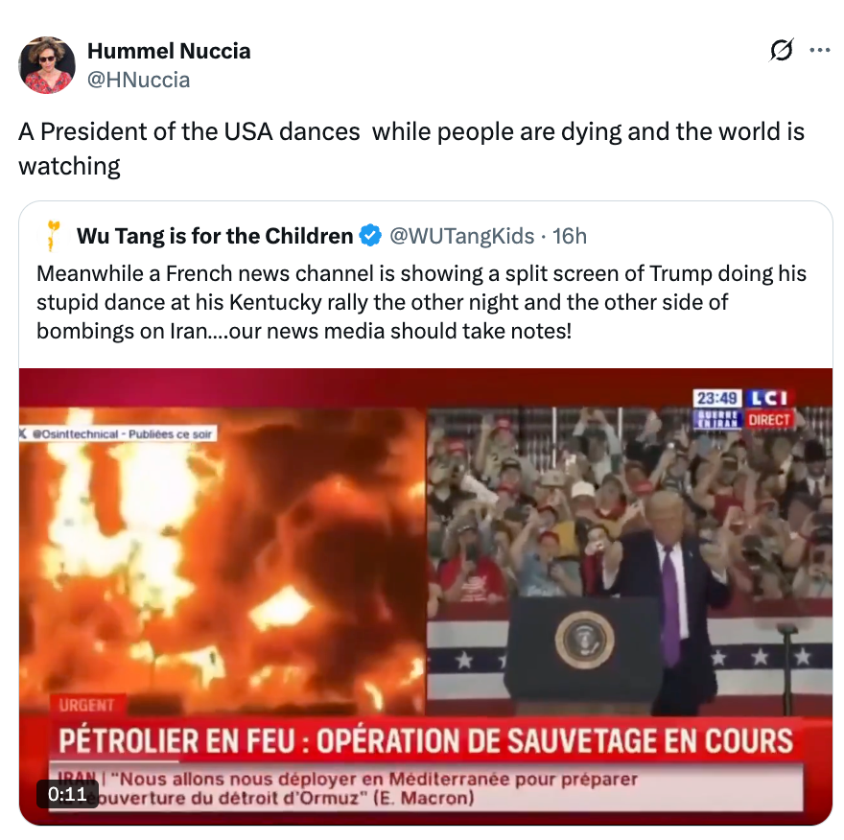Play the embedded LCI video

pyautogui.click(x=426, y=596)
